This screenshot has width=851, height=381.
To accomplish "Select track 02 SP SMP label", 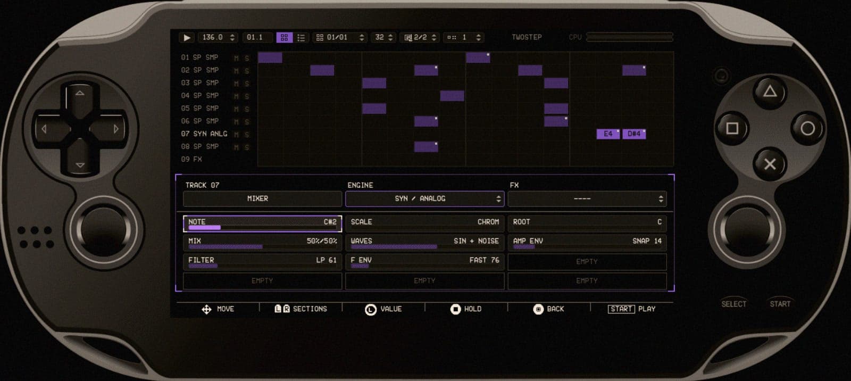I will tap(199, 70).
